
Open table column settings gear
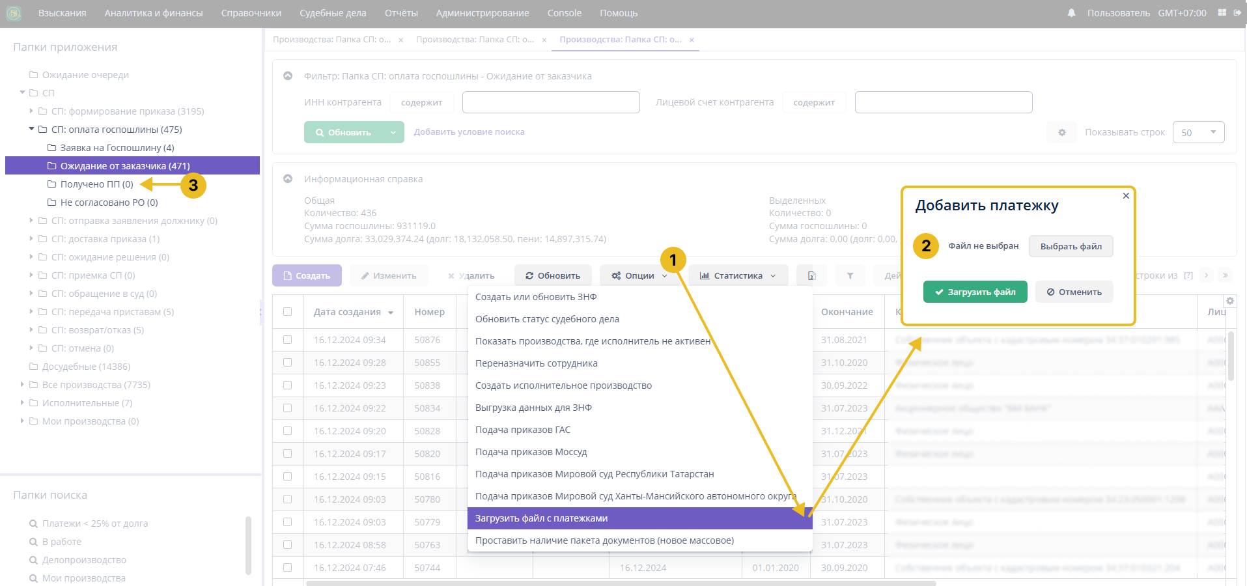point(1230,301)
